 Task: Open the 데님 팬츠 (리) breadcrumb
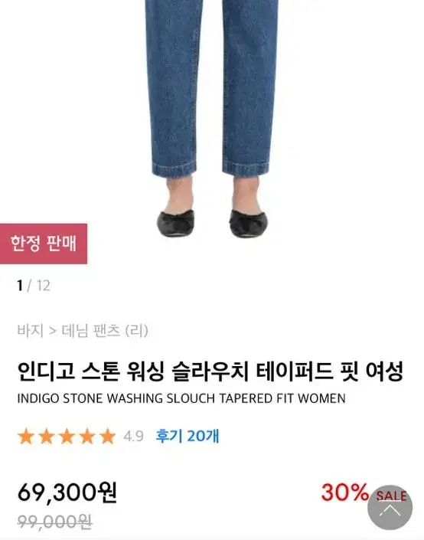(x=105, y=331)
